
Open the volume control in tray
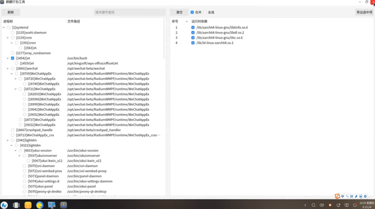tap(321, 205)
